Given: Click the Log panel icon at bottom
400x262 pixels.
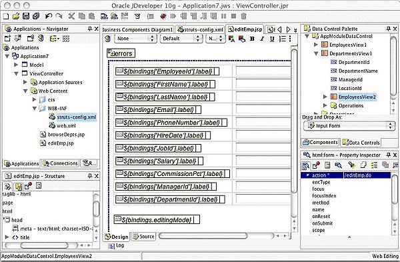Looking at the screenshot, I should click(111, 246).
